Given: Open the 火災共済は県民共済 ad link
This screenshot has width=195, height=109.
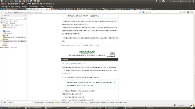Looking at the screenshot, I should pyautogui.click(x=87, y=52).
